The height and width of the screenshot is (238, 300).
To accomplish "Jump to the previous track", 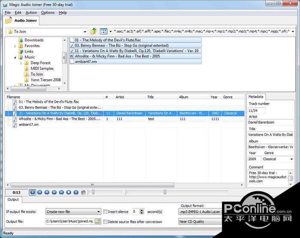I will tap(40, 192).
